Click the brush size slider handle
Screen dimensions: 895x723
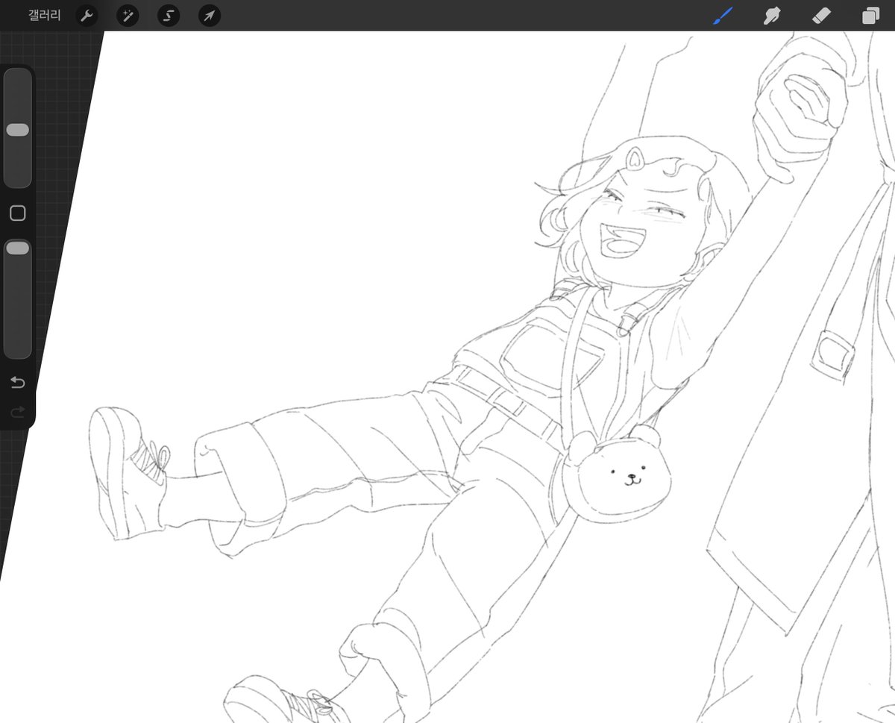click(x=18, y=130)
